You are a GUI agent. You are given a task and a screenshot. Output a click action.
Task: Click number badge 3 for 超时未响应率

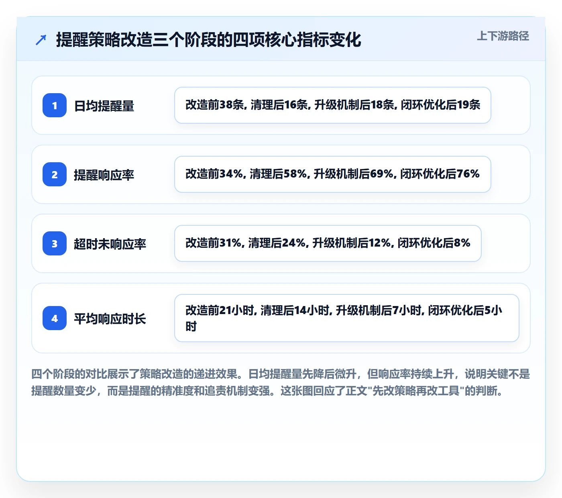(x=55, y=243)
